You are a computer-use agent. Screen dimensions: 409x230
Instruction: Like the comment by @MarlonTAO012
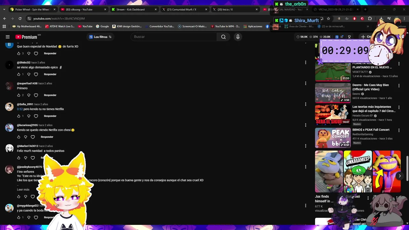tap(19, 158)
